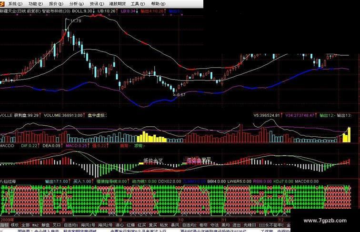360x232 pixels.
Task: Click the 智能布林线(20) indicator name
Action: coord(56,11)
